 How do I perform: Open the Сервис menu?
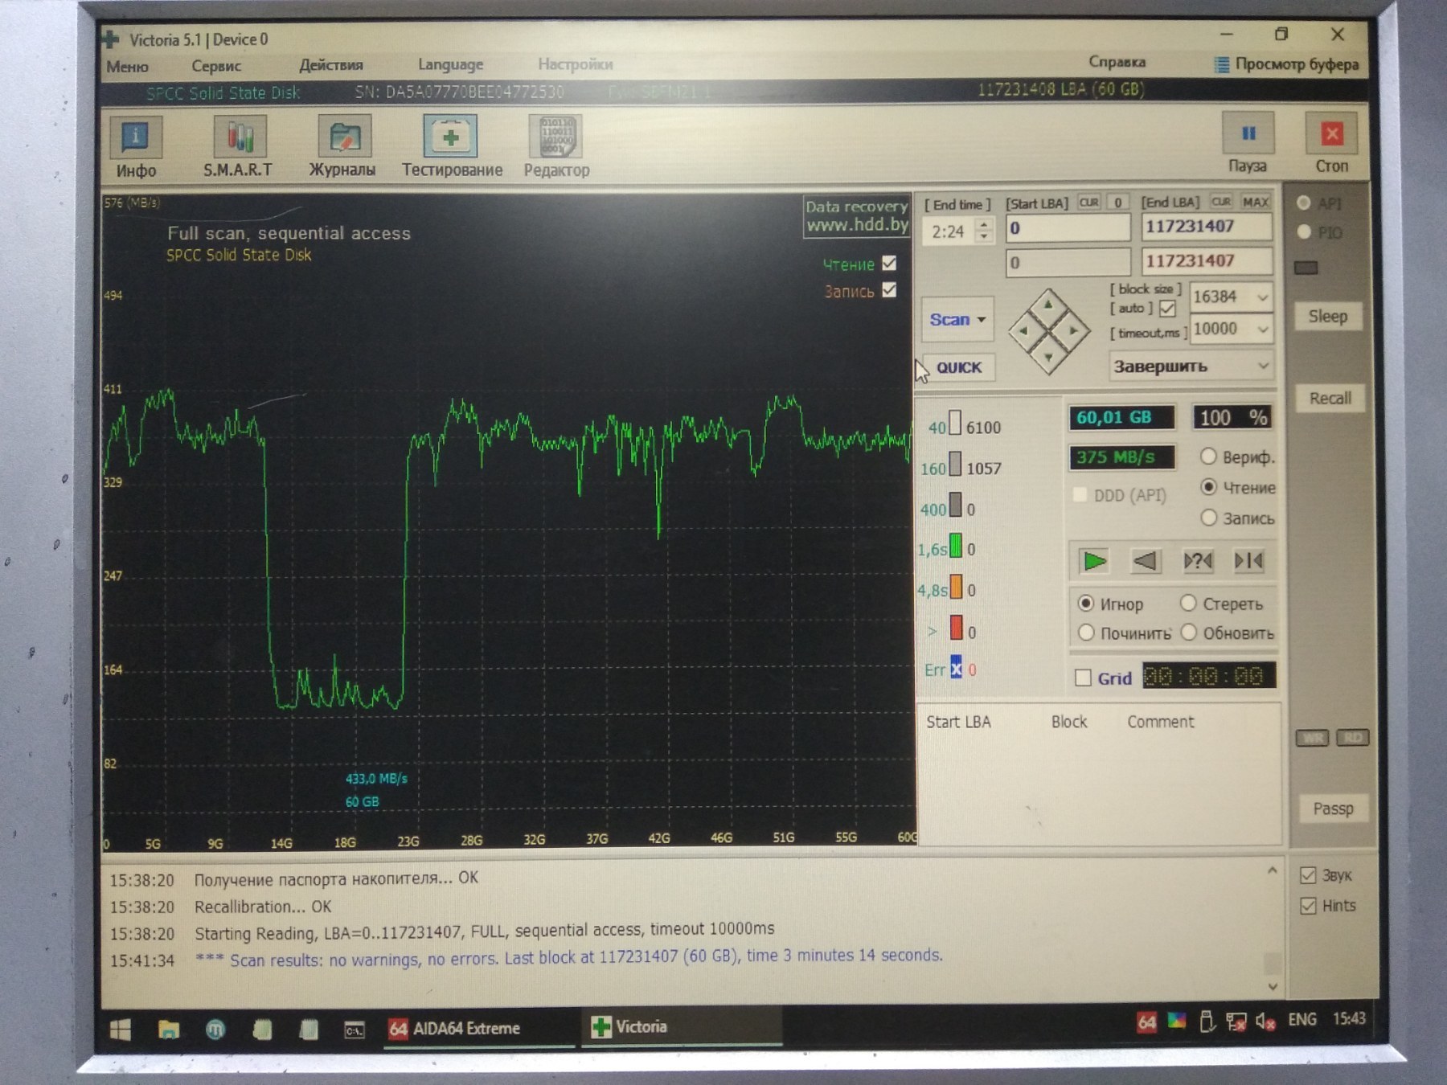[215, 66]
